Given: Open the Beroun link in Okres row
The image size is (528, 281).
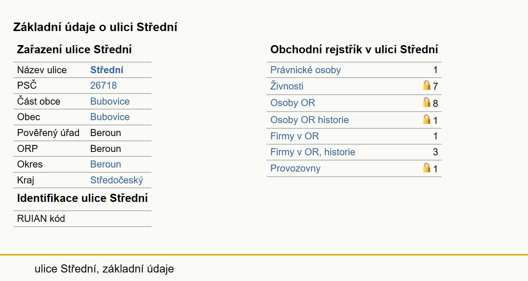Looking at the screenshot, I should (106, 164).
